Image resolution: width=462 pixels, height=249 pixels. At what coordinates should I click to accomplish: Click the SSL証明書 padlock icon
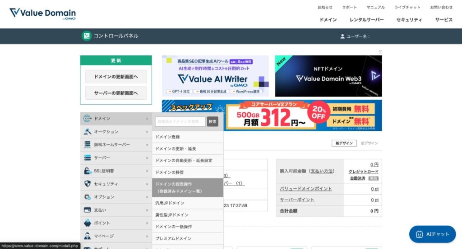coord(87,171)
